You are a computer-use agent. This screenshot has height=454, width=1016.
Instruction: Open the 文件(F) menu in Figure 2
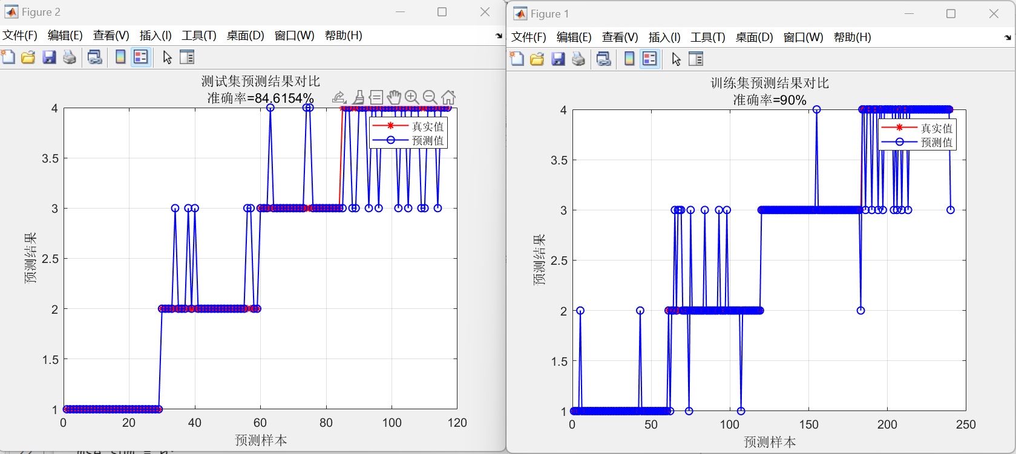(20, 36)
